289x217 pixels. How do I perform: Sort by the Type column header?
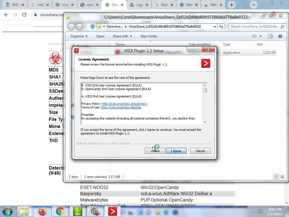pyautogui.click(x=227, y=44)
